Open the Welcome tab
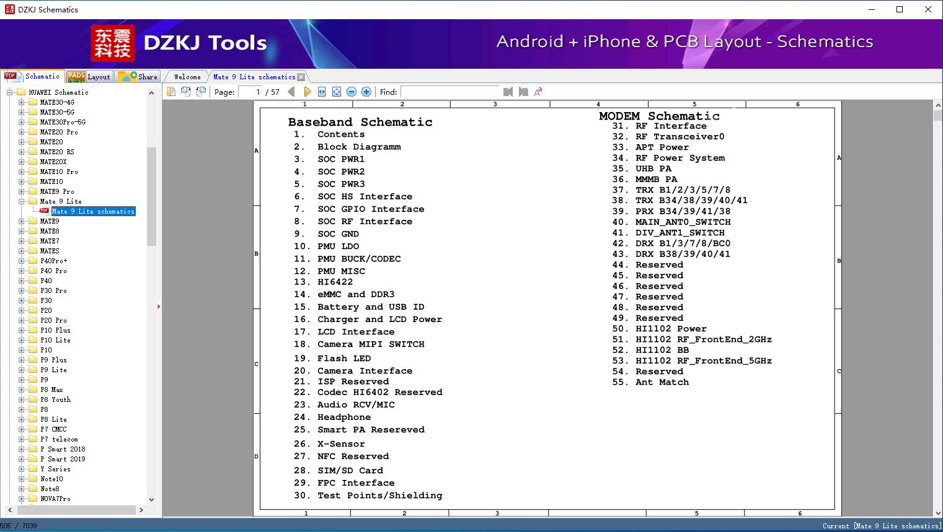 pyautogui.click(x=187, y=77)
